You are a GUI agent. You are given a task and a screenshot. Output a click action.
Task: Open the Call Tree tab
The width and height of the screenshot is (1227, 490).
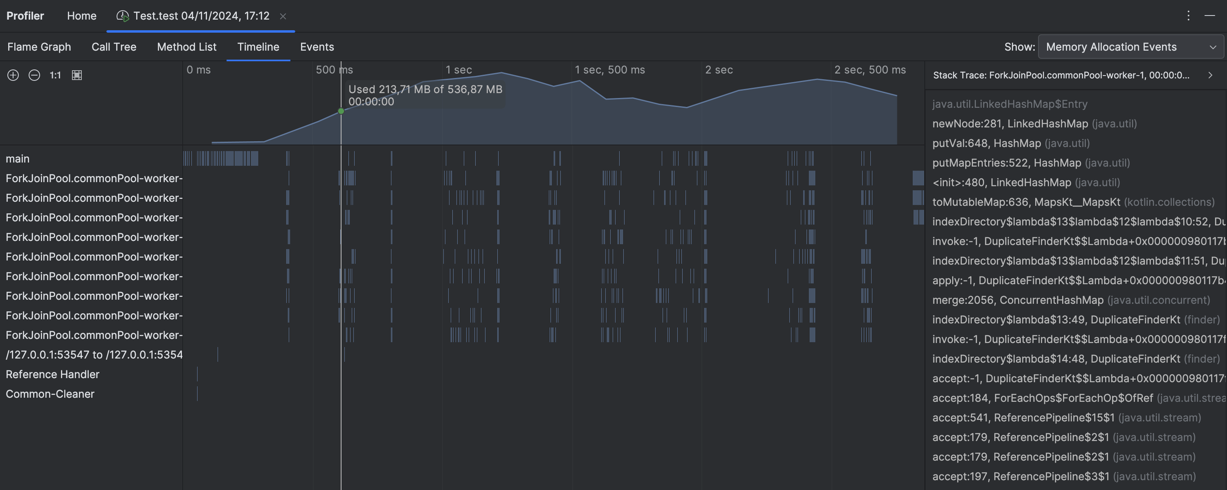pos(114,47)
